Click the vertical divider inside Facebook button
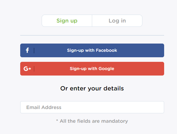 pyautogui.click(x=34, y=50)
